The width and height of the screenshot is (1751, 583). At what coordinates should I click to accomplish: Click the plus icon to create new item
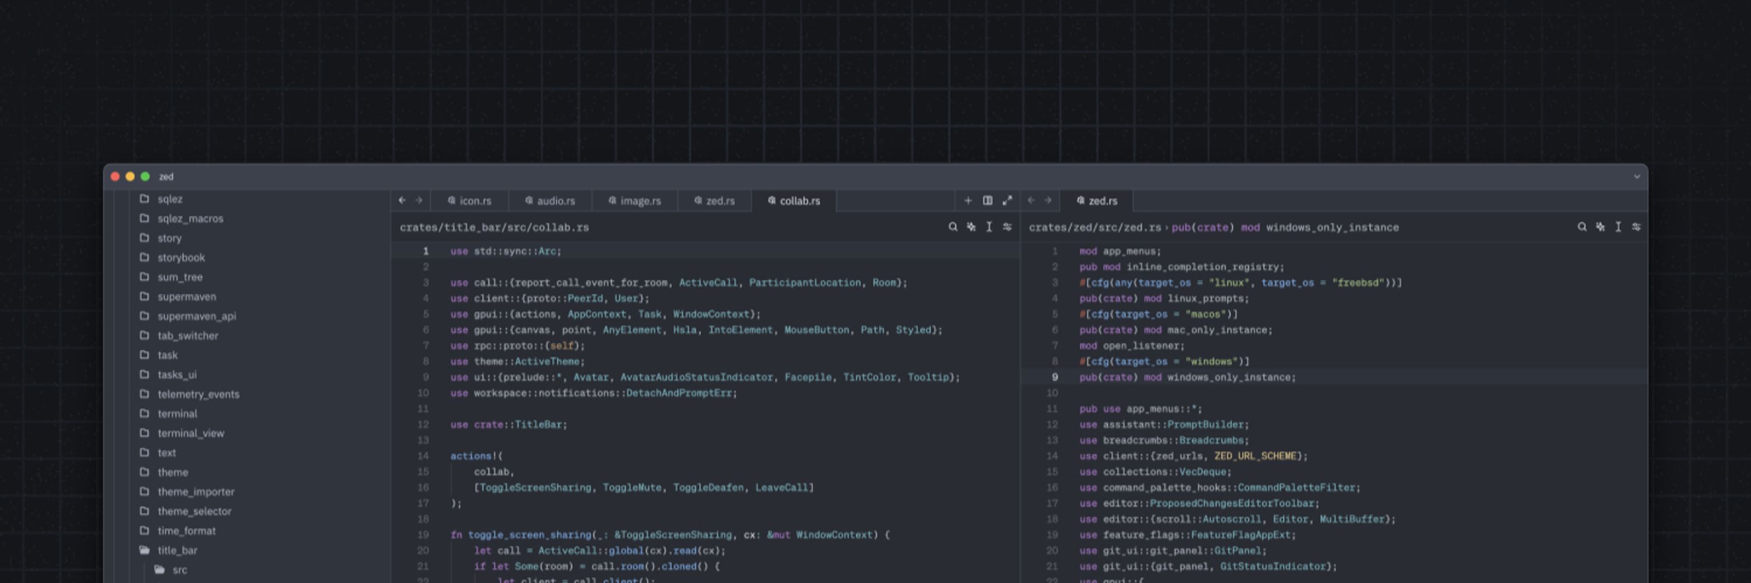(x=968, y=200)
